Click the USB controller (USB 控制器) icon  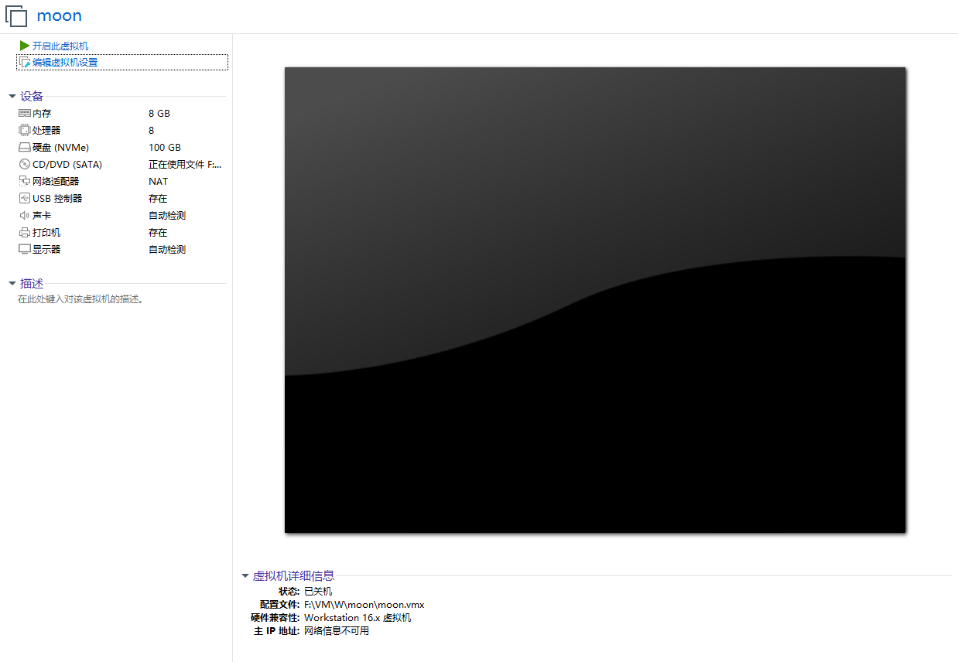(x=25, y=198)
